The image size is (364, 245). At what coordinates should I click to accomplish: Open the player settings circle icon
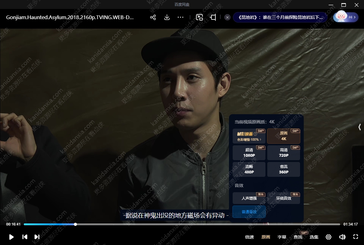[x=328, y=237]
